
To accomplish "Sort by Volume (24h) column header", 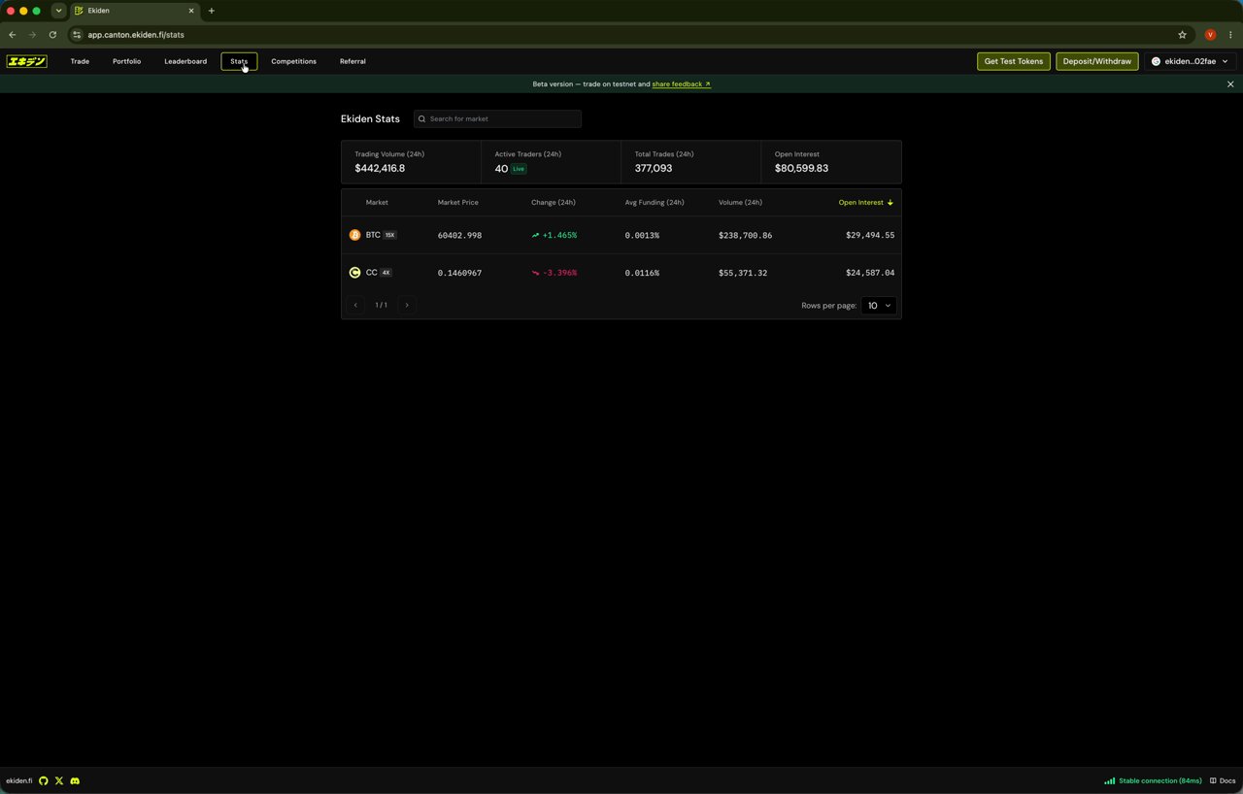I will coord(740,203).
